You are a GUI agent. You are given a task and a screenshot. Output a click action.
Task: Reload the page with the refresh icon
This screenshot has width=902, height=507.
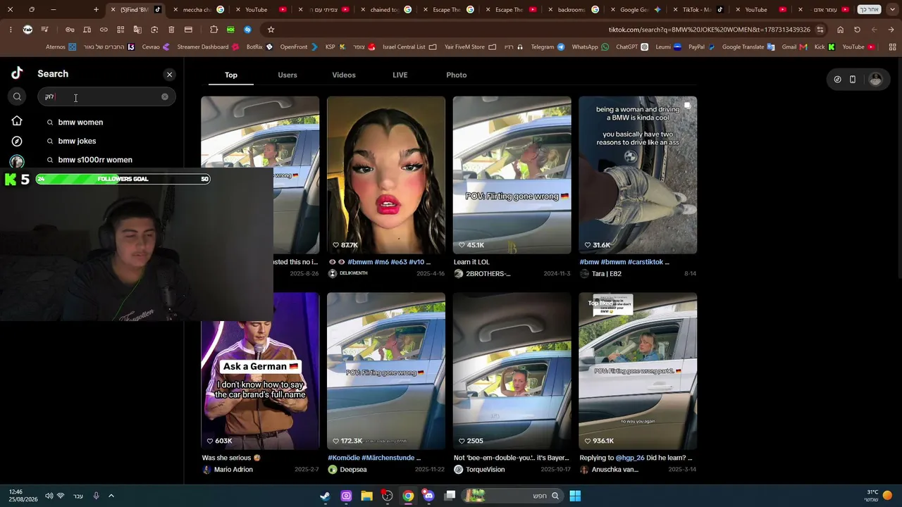pos(857,30)
